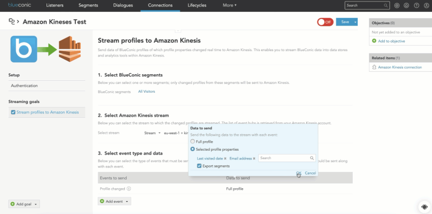This screenshot has height=214, width=432.
Task: Select Full profile radio option
Action: [193, 142]
